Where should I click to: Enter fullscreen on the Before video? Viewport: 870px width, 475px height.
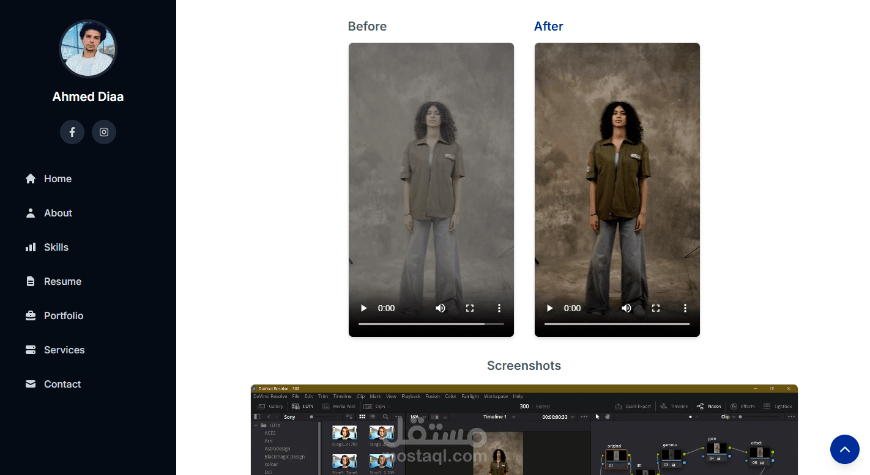(x=470, y=308)
